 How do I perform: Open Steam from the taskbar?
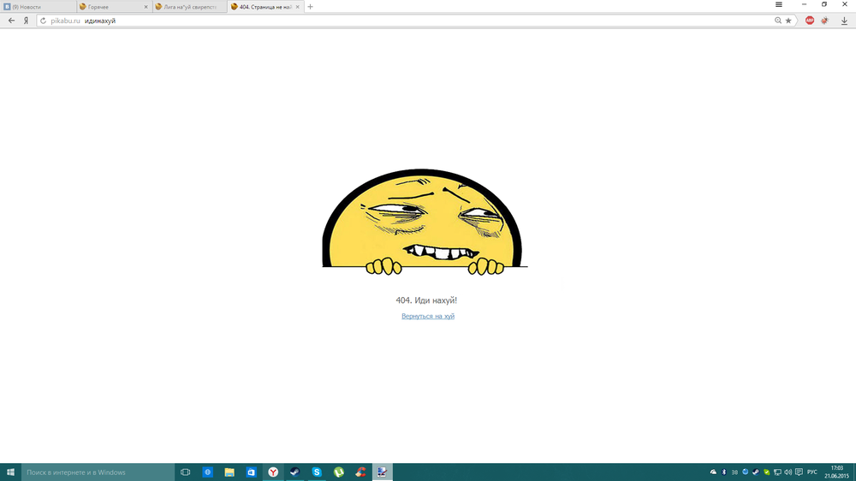[x=294, y=472]
